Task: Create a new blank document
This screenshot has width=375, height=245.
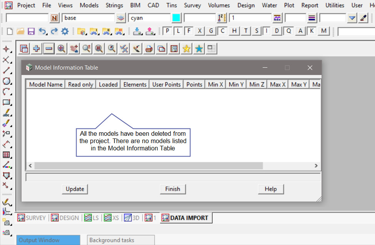Action: tap(10, 31)
